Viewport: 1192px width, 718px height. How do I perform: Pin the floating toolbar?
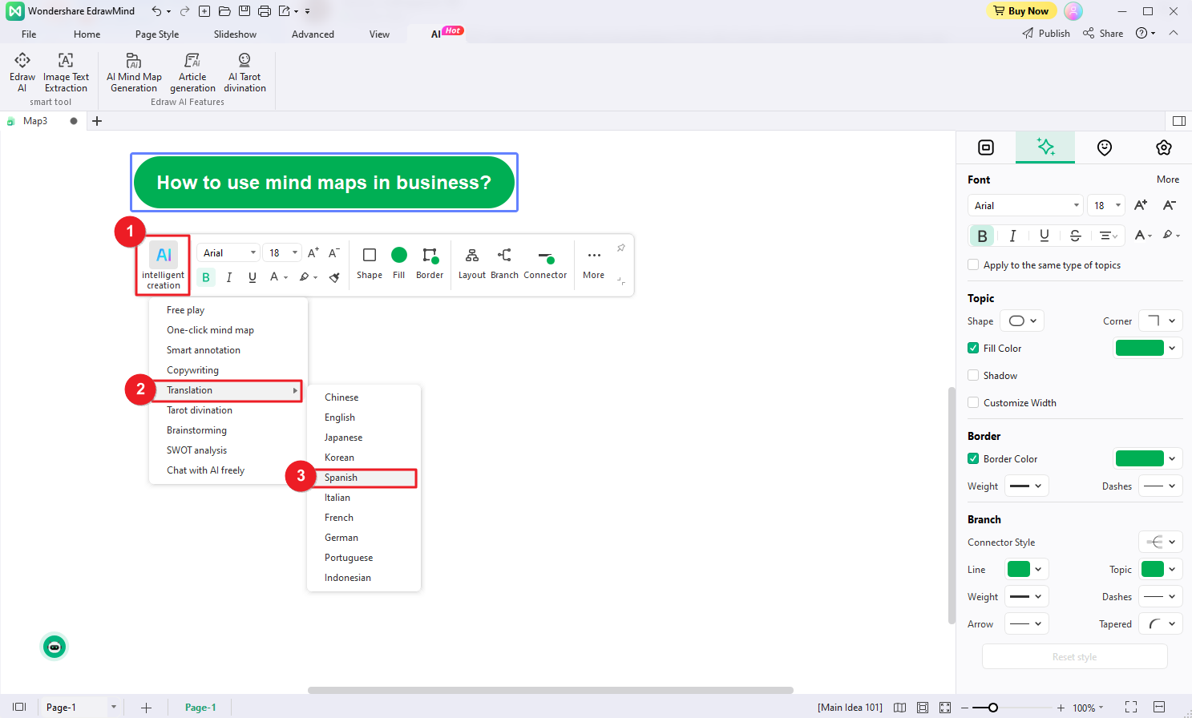click(621, 248)
